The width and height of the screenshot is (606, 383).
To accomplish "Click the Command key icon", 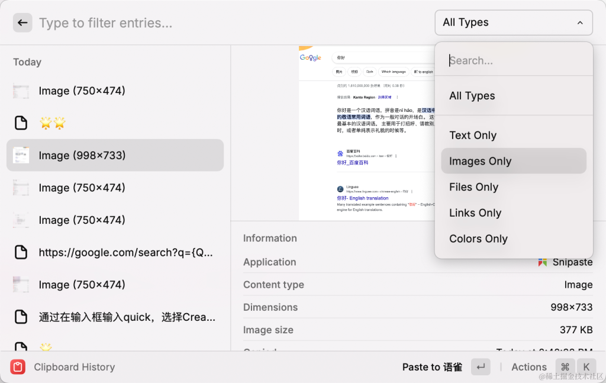I will [x=565, y=367].
